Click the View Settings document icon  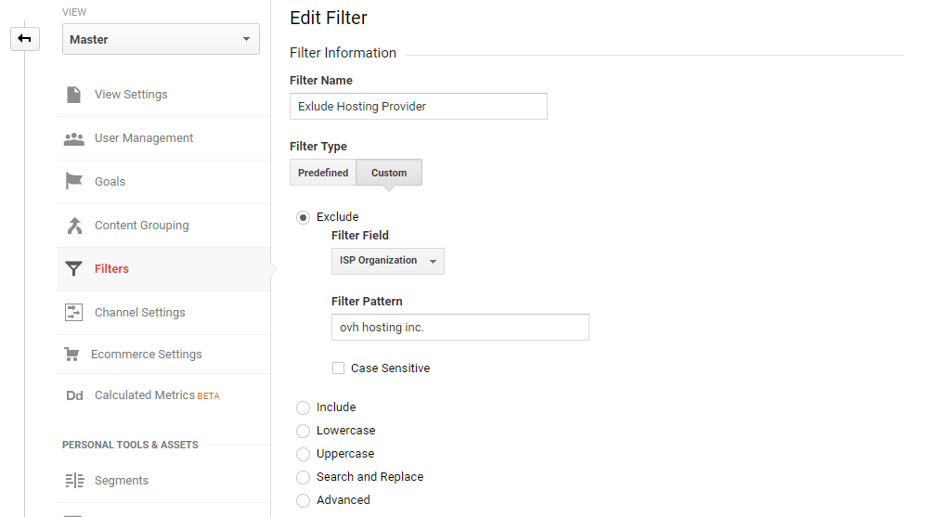point(73,95)
